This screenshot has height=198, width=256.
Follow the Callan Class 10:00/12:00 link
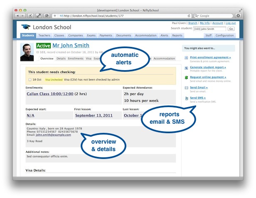pos(50,94)
